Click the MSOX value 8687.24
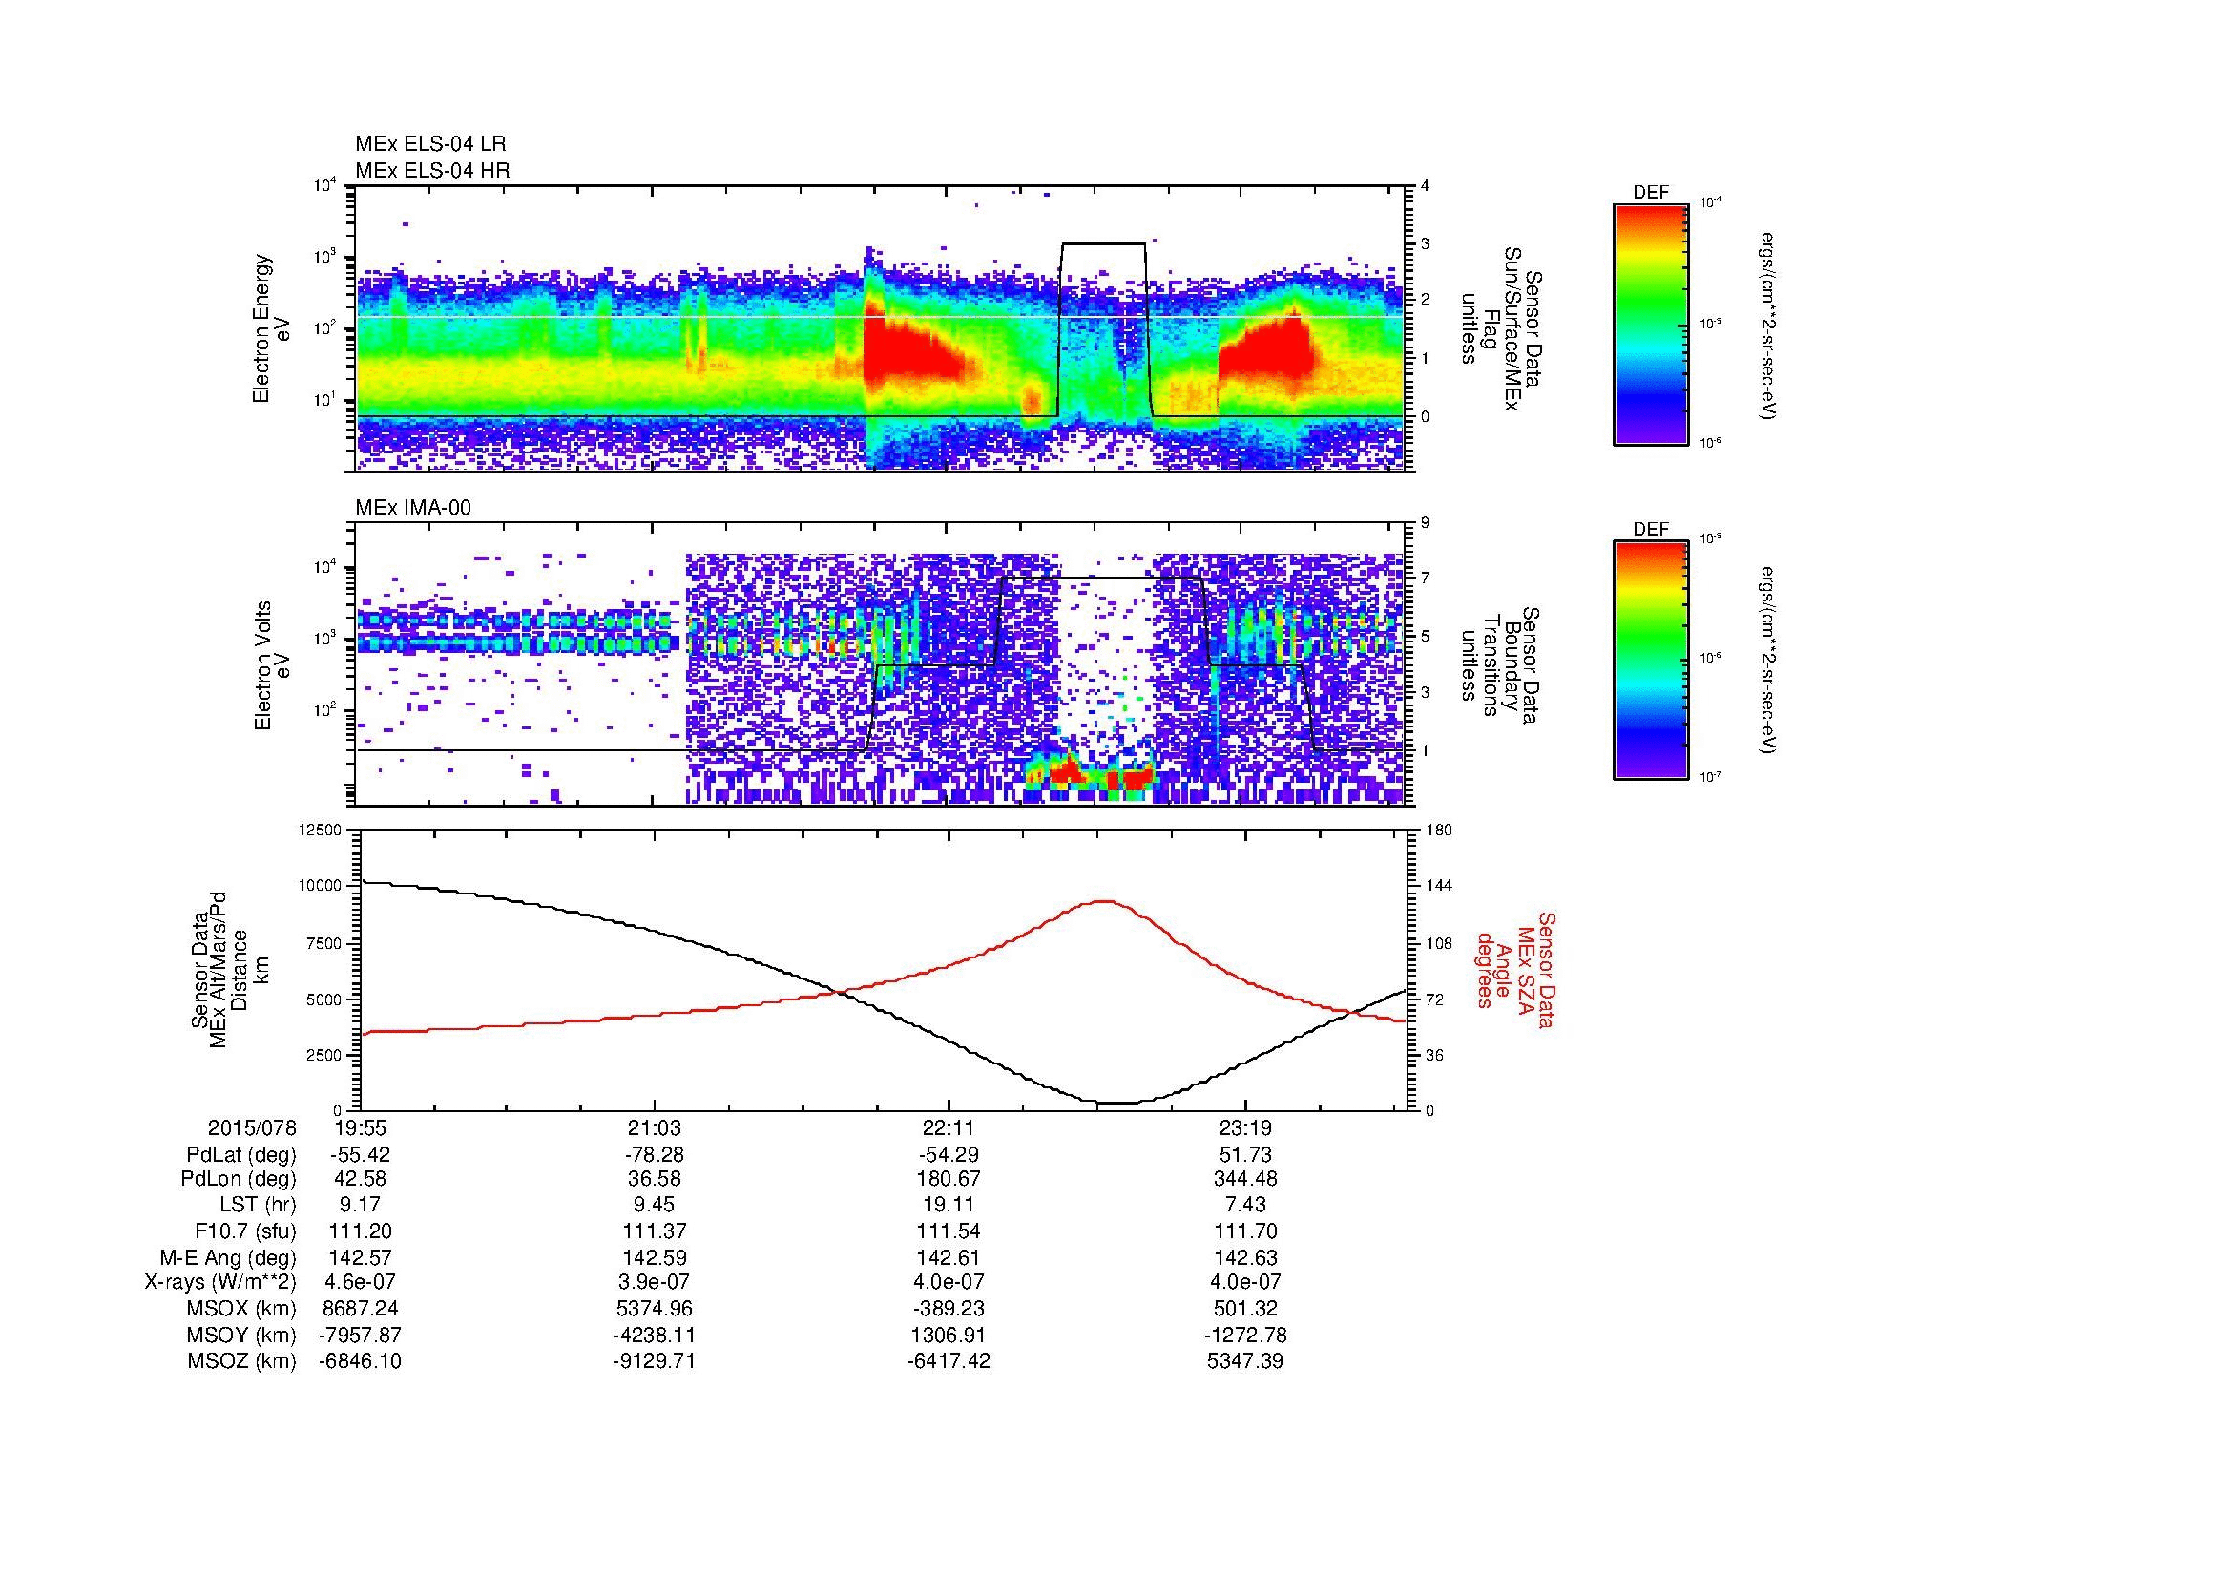Image resolution: width=2232 pixels, height=1578 pixels. 361,1309
